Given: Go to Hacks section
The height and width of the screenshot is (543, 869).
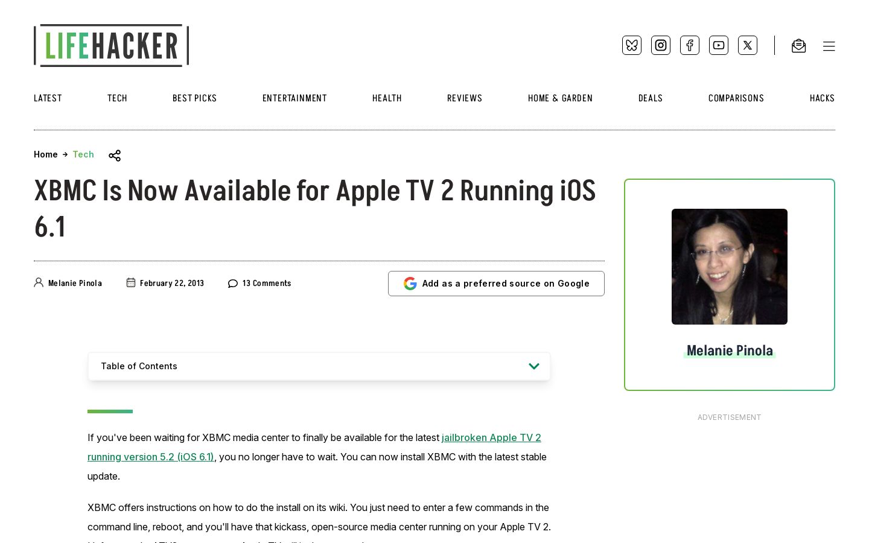Looking at the screenshot, I should pyautogui.click(x=822, y=98).
